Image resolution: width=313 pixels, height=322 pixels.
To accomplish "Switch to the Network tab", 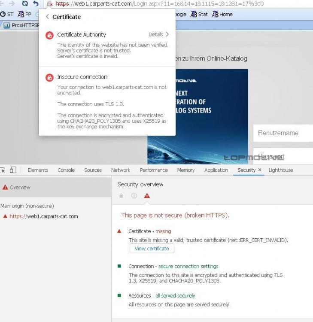I will click(121, 170).
